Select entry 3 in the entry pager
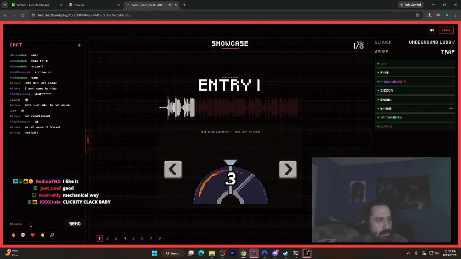The image size is (461, 259). (x=116, y=238)
